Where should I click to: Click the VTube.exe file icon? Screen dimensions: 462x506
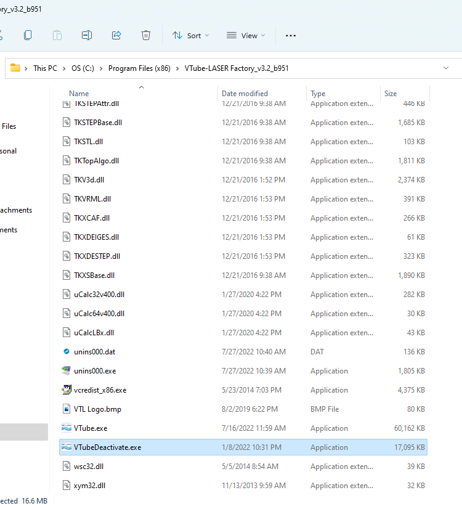pos(67,428)
